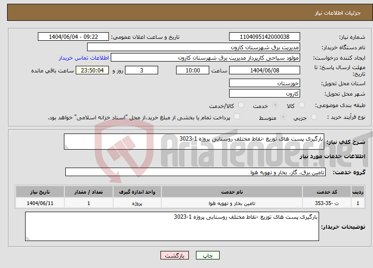The height and width of the screenshot is (268, 373).
Task: Click service code cell ت -35-353
Action: 327,203
